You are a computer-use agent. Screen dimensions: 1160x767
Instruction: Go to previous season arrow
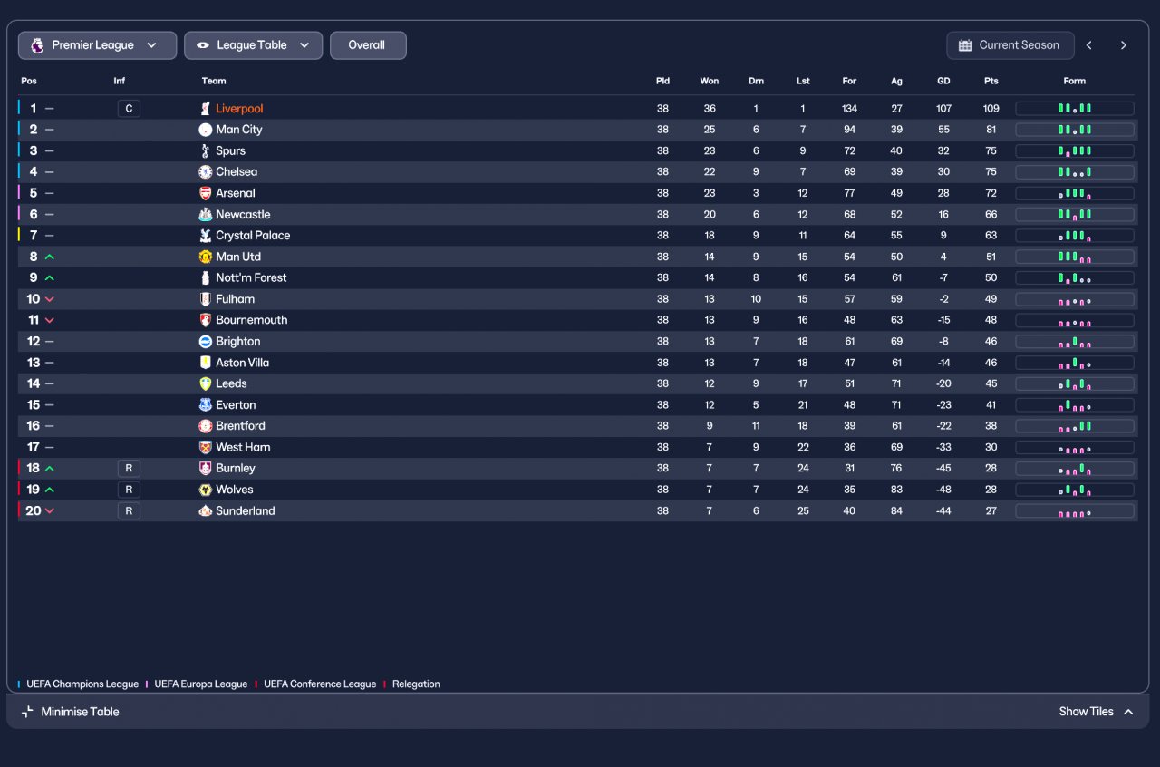tap(1089, 45)
